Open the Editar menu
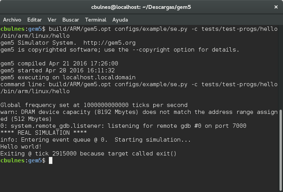The width and height of the screenshot is (283, 192). 35,20
